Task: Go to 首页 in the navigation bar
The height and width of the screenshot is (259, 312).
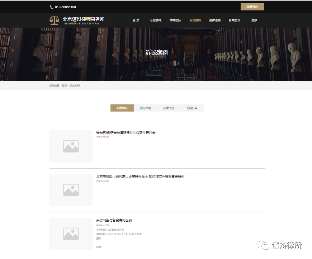Action: (x=136, y=20)
